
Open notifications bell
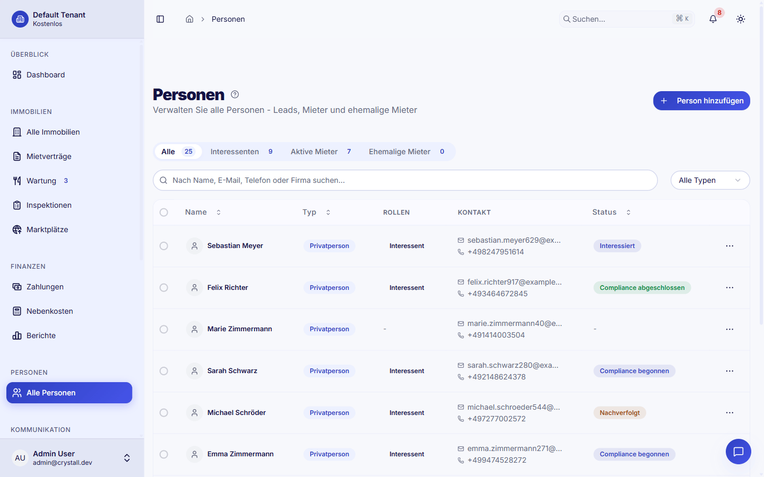713,19
